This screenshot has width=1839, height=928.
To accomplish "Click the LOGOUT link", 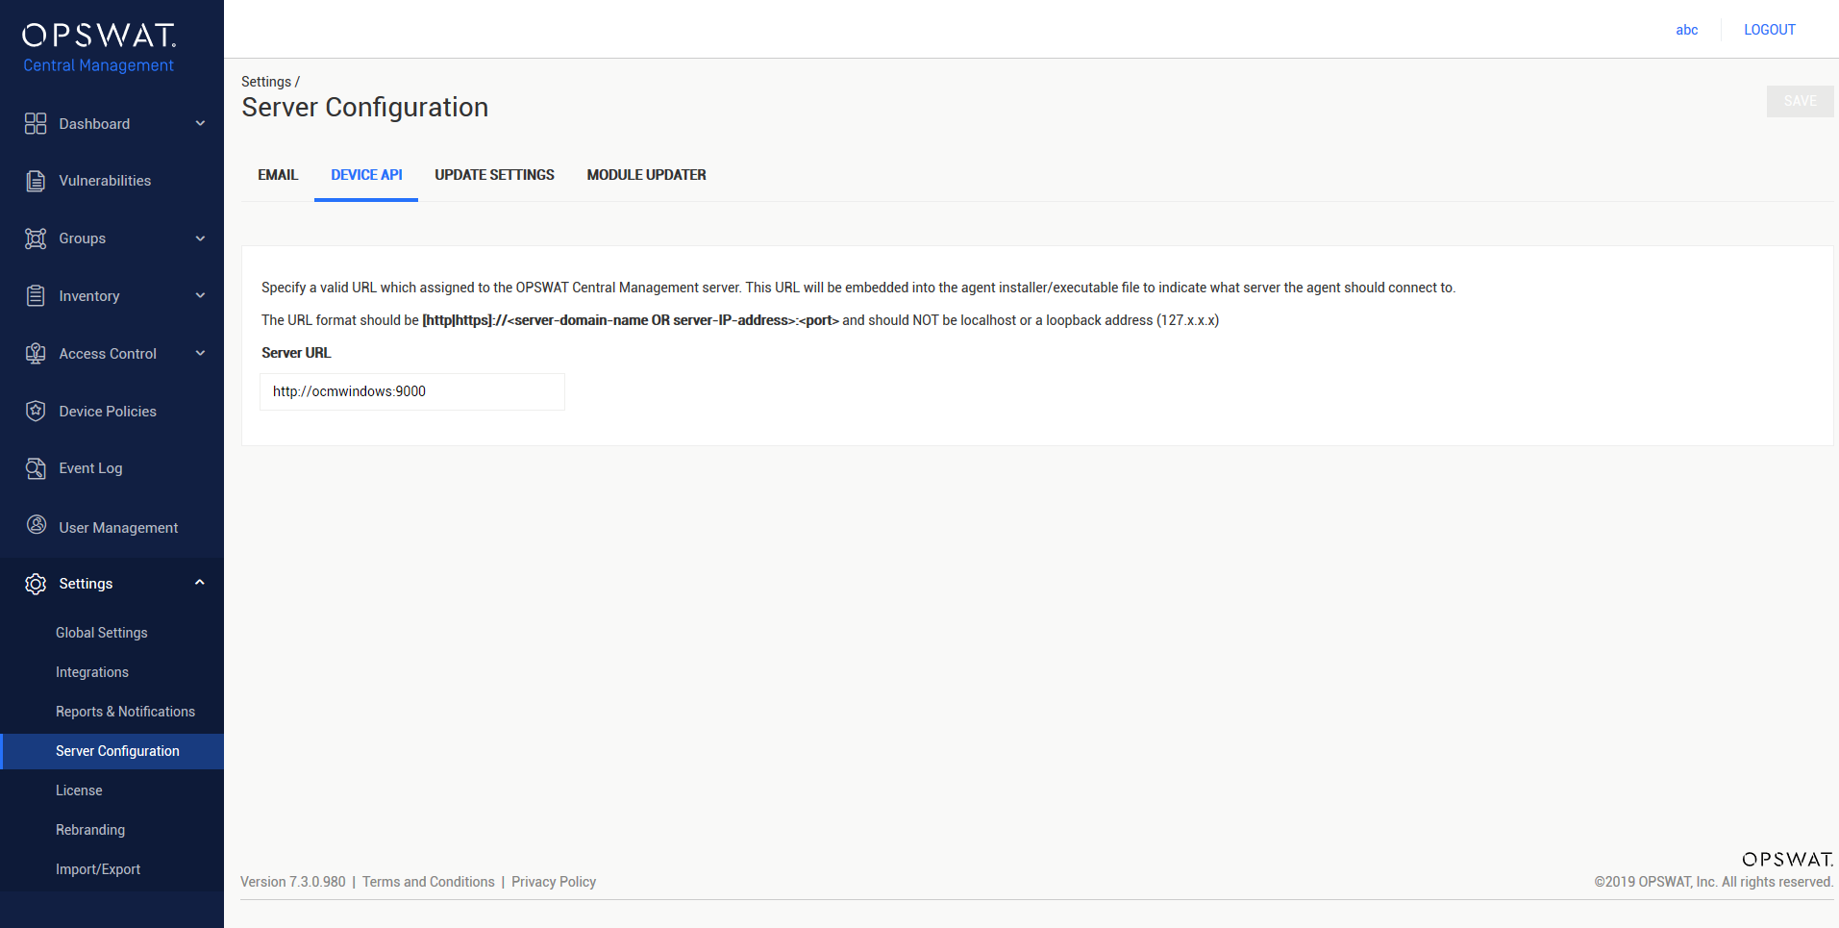I will tap(1770, 30).
